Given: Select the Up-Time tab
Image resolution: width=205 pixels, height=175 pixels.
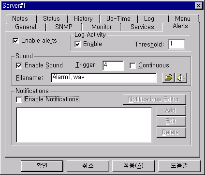Looking at the screenshot, I should (x=119, y=19).
